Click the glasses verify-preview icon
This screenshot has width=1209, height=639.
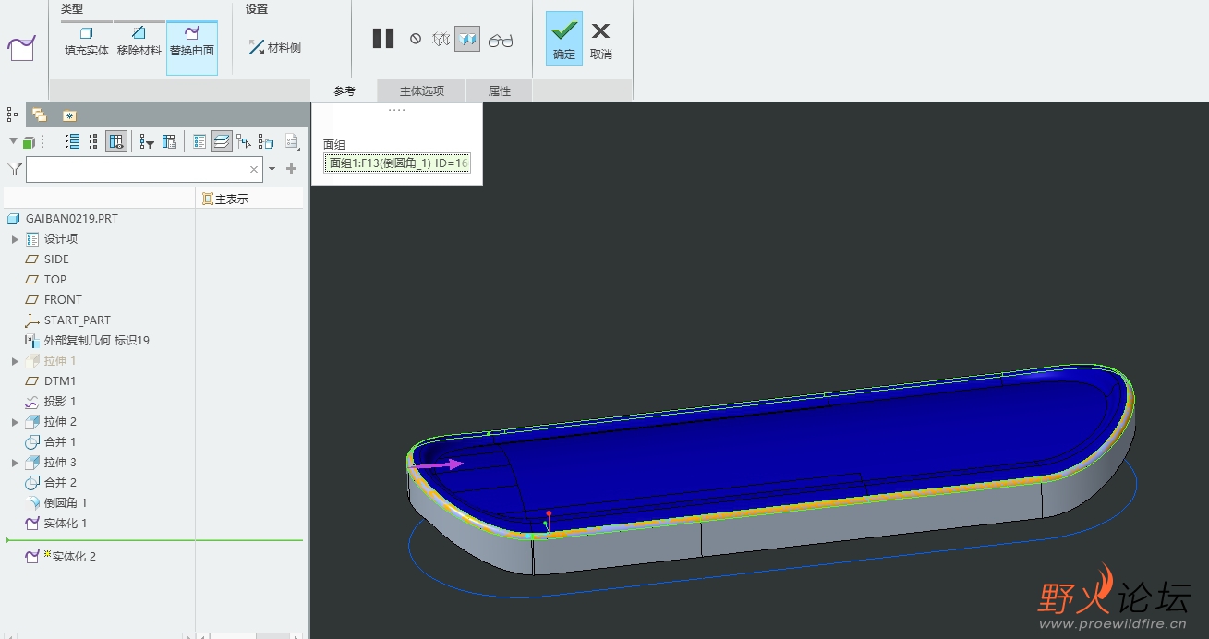coord(501,40)
